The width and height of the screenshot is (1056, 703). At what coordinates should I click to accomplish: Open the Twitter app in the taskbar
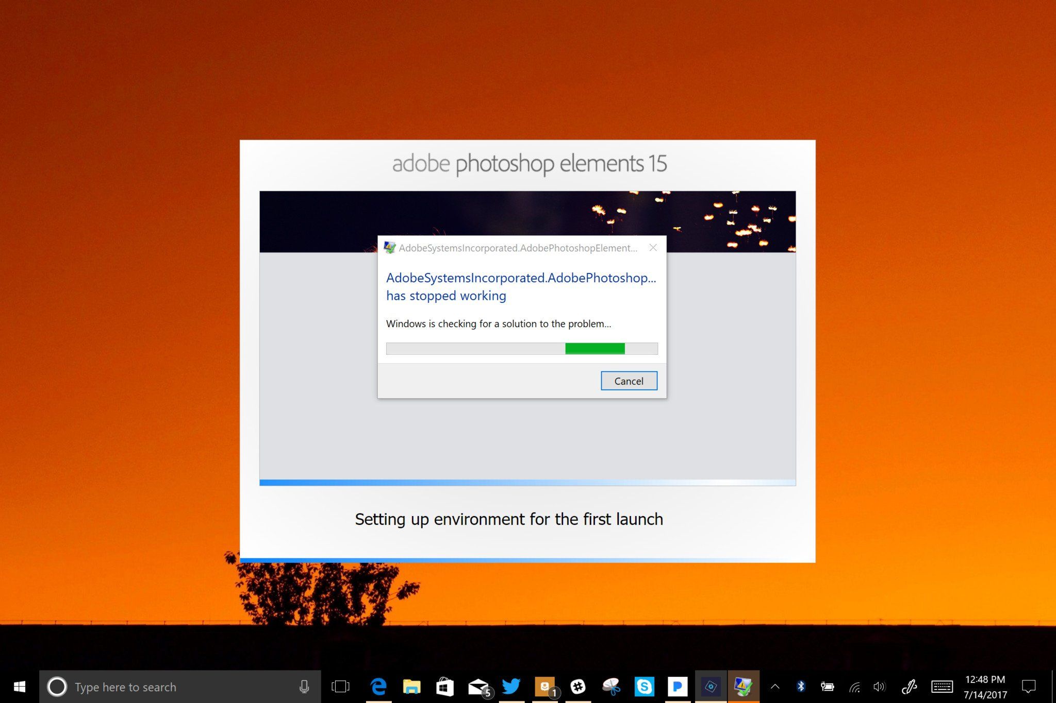click(x=511, y=687)
